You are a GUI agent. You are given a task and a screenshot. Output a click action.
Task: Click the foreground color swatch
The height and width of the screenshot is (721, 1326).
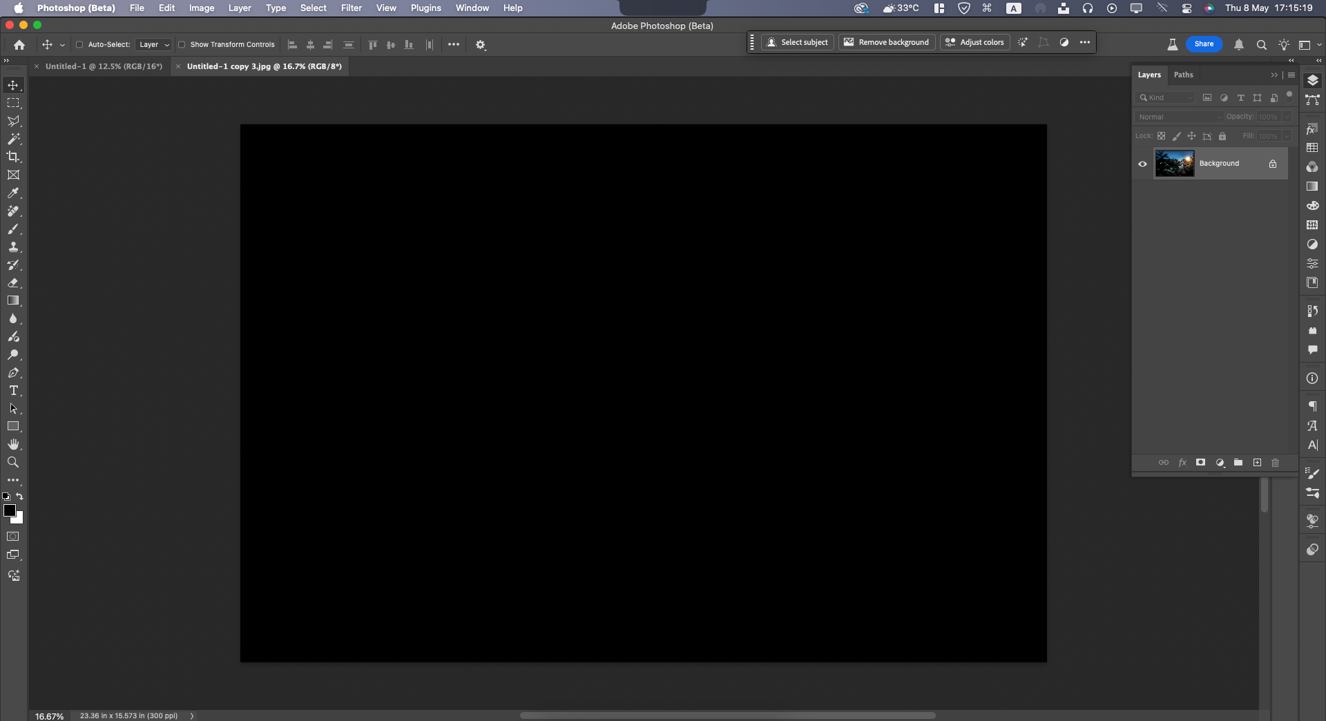(9, 510)
